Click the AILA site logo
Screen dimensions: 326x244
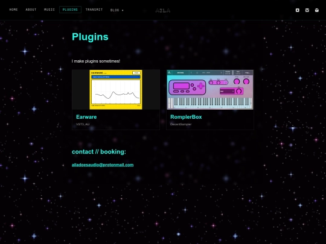click(163, 11)
